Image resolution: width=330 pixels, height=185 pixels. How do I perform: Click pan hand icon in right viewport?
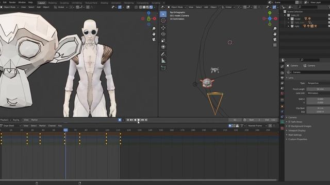point(275,34)
